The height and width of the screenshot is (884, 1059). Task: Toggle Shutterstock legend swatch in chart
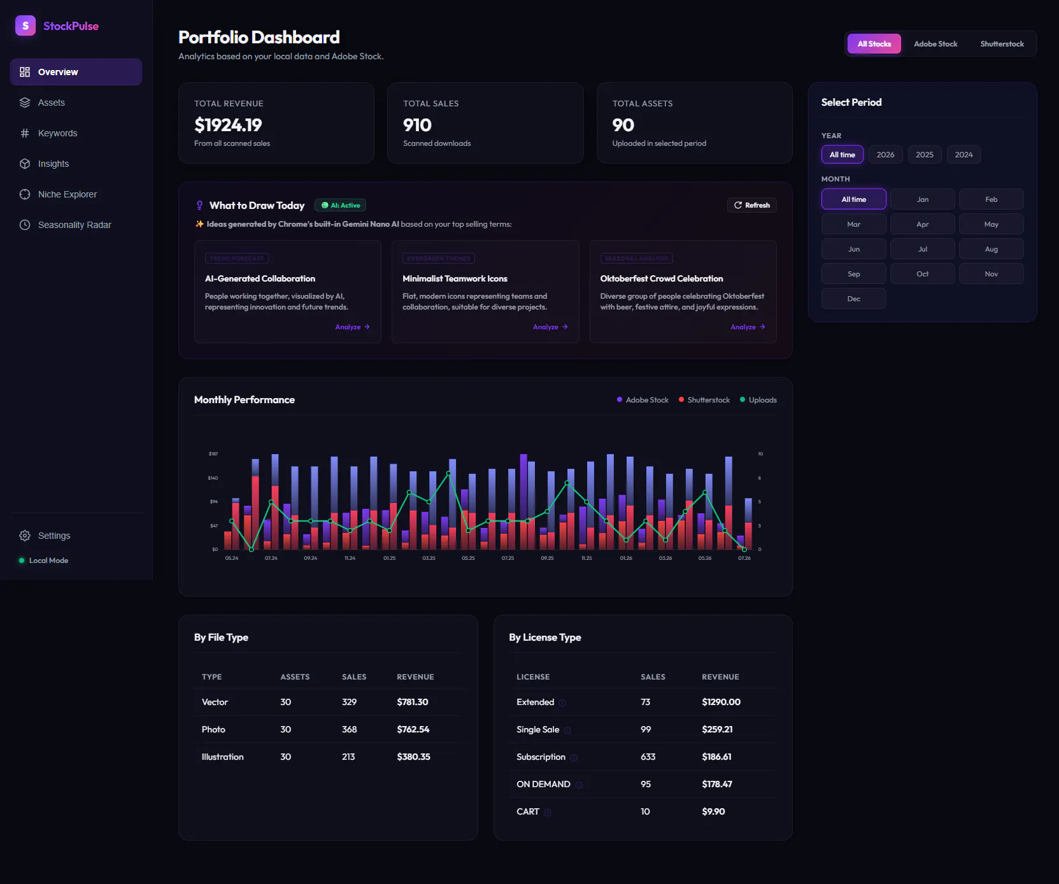click(681, 400)
